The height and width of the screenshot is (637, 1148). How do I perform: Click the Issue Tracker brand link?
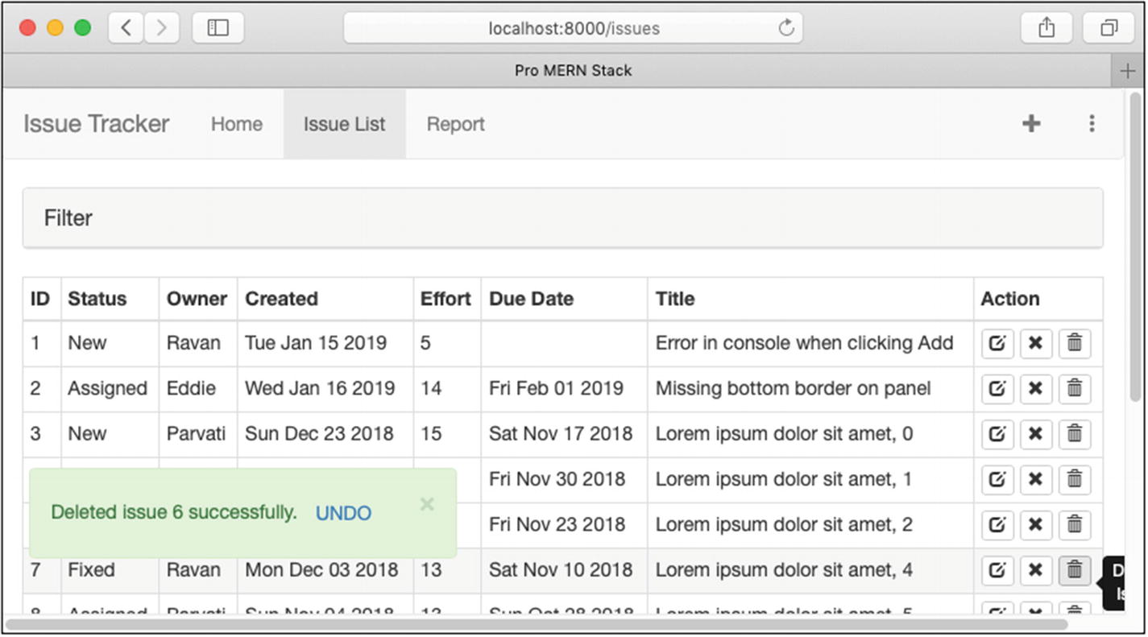97,124
